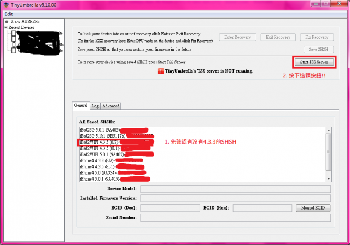The height and width of the screenshot is (245, 350).
Task: Click the Installed Firmware Version field
Action: click(235, 198)
